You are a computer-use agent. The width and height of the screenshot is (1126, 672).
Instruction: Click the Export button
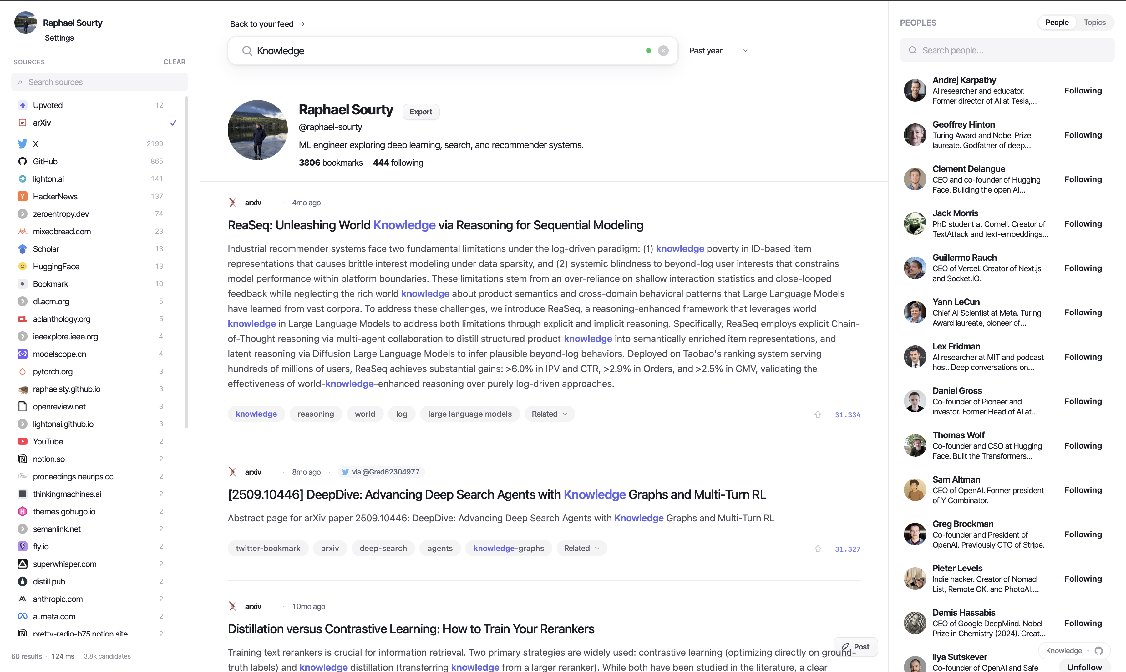pyautogui.click(x=420, y=112)
